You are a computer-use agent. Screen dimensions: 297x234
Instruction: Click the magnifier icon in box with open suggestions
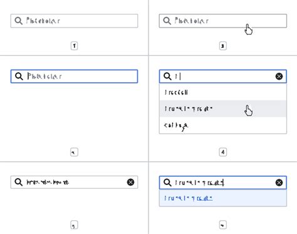167,77
